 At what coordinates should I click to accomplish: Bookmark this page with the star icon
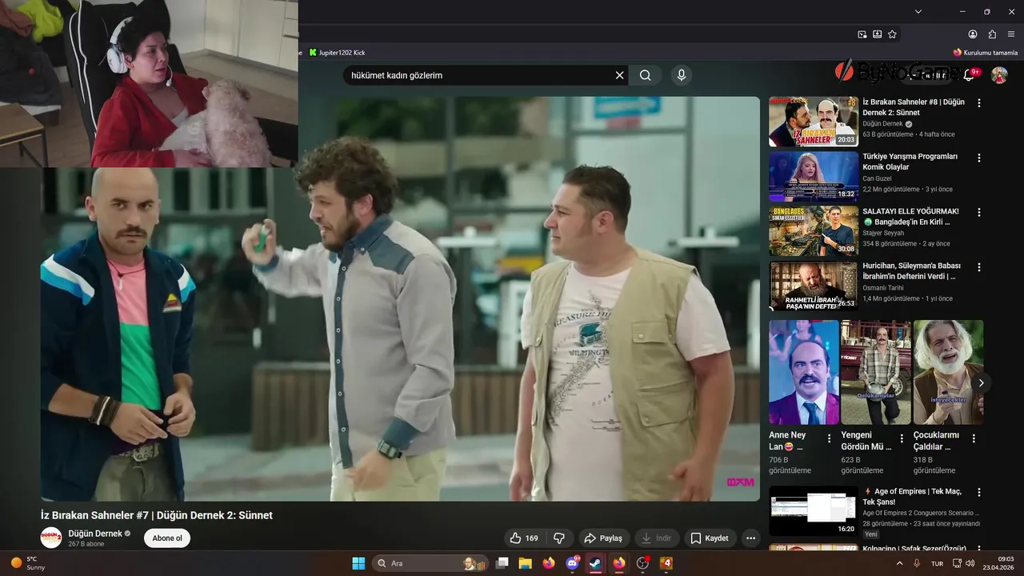892,34
